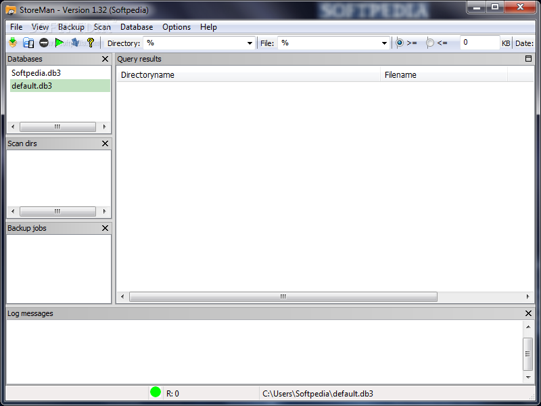The image size is (541, 406).
Task: Click in the Directory filter text field
Action: click(x=194, y=43)
